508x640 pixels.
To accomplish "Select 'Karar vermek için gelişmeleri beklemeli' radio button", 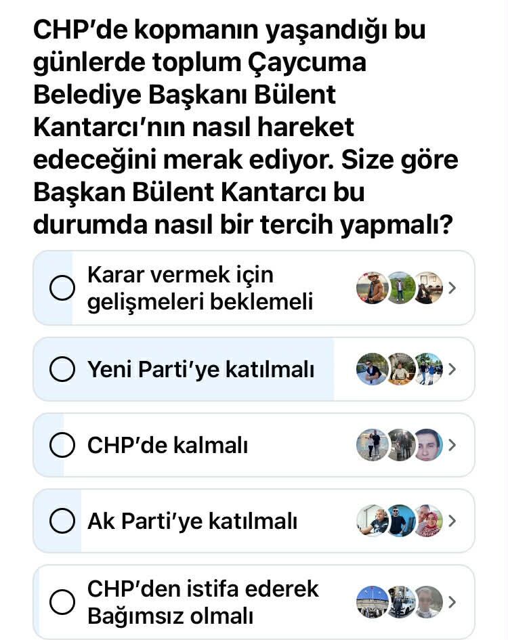I will click(x=62, y=288).
